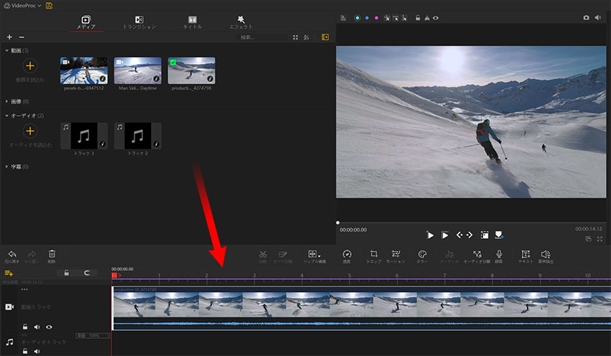Step forward one frame
This screenshot has height=356, width=611.
[x=469, y=234]
